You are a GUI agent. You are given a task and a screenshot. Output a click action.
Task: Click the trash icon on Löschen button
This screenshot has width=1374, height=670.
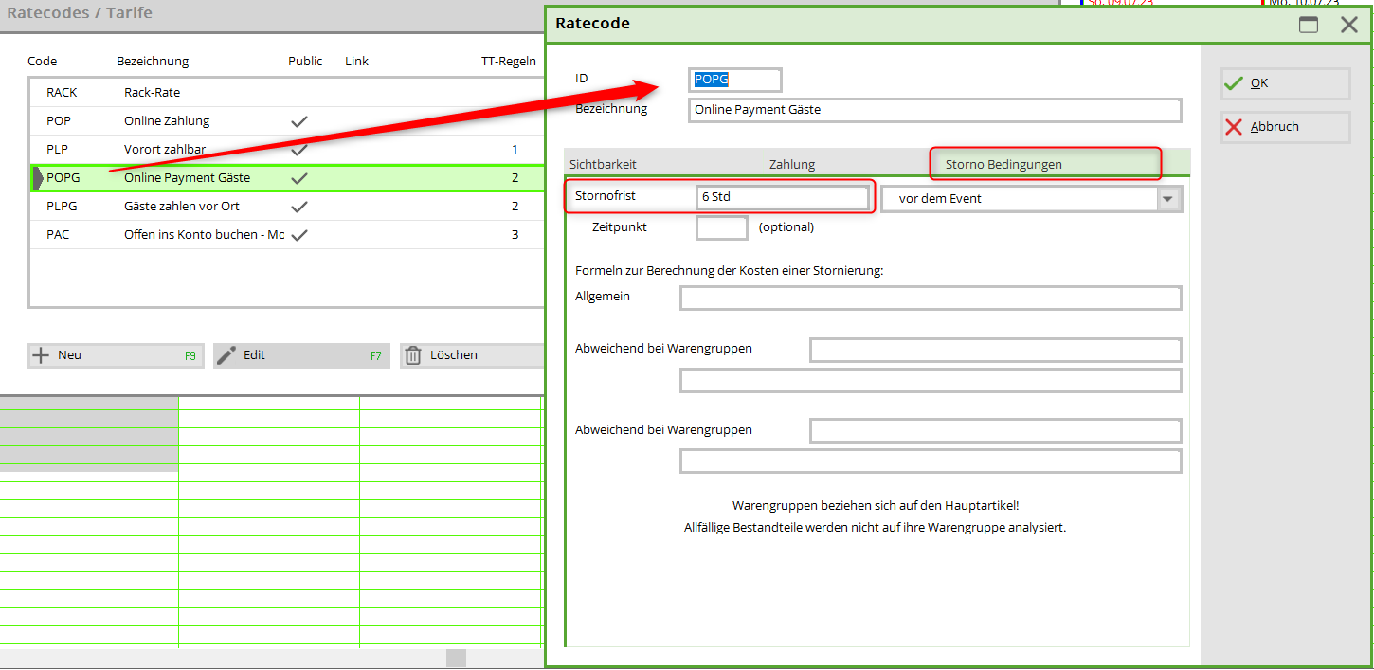413,355
